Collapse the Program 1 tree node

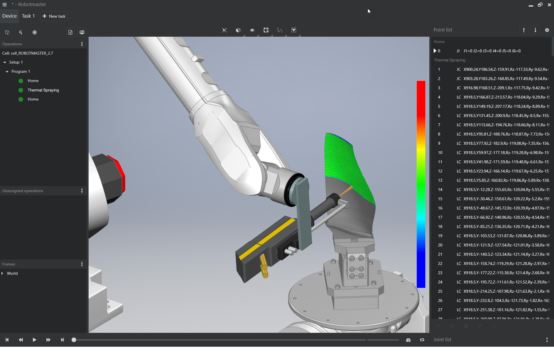pos(7,72)
